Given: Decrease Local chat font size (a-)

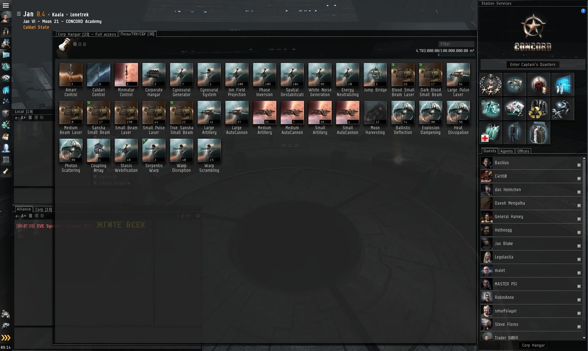Looking at the screenshot, I should [x=17, y=118].
